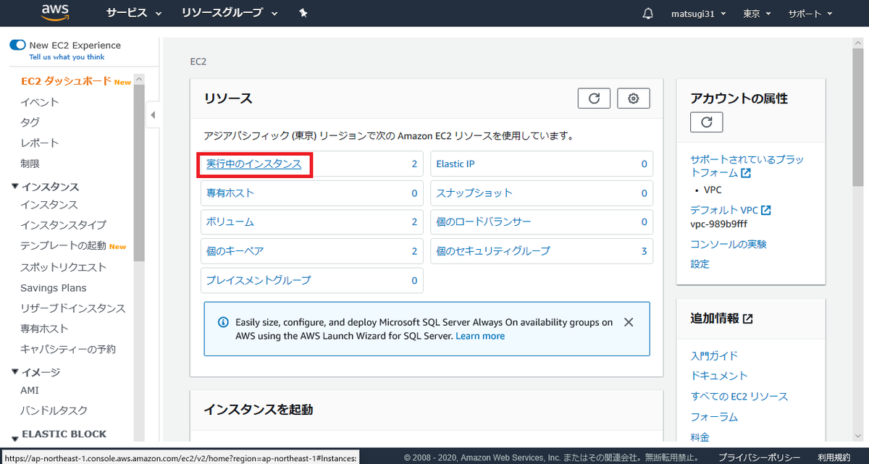This screenshot has width=869, height=464.
Task: Click the 専有ホスト resource link
Action: (x=230, y=193)
